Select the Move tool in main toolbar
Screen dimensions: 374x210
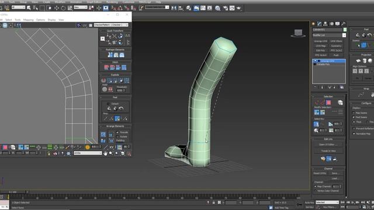tap(57, 8)
